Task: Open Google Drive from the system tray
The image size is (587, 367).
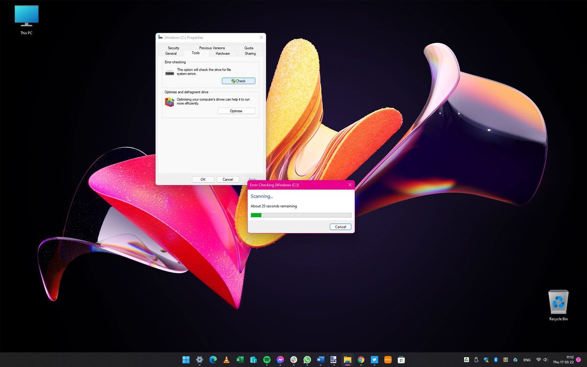Action: (x=466, y=359)
